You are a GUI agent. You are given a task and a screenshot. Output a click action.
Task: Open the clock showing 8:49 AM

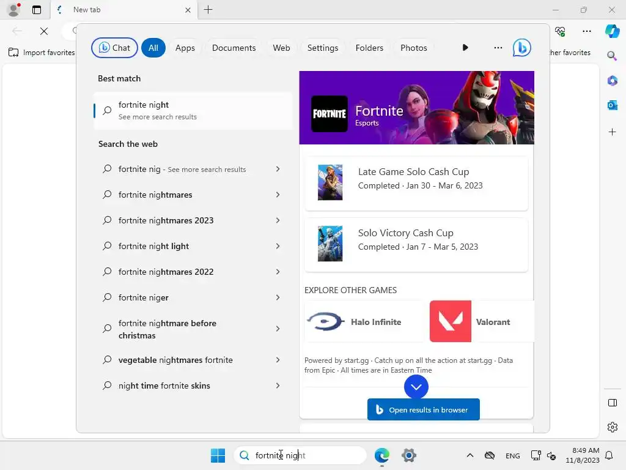click(582, 455)
